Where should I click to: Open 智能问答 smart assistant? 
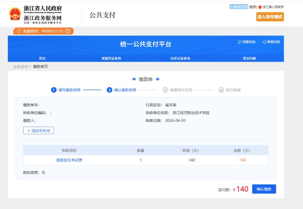coord(271,42)
